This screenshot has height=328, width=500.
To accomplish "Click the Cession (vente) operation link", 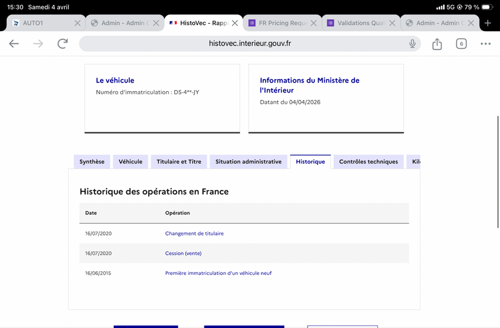I will pos(183,253).
